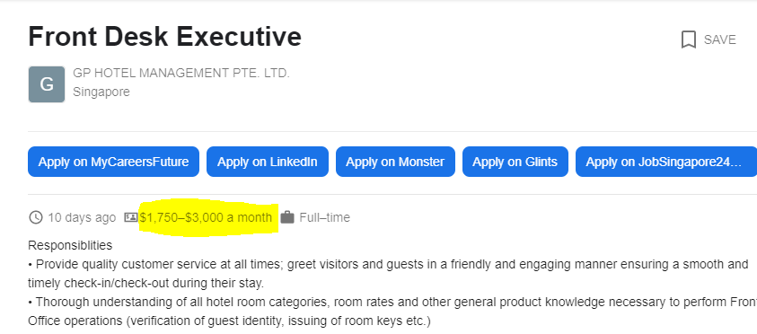Click the hotel room categories bullet paragraph
Screen dimensions: 757x334
pyautogui.click(x=392, y=312)
